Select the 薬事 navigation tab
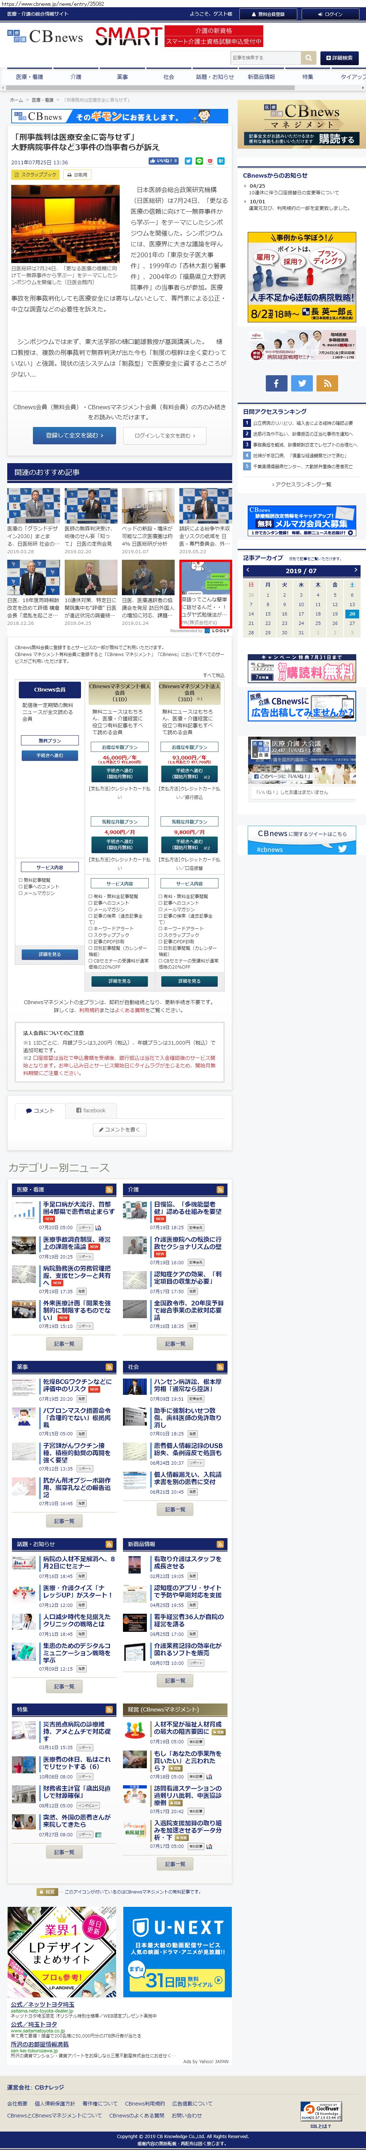 [123, 77]
